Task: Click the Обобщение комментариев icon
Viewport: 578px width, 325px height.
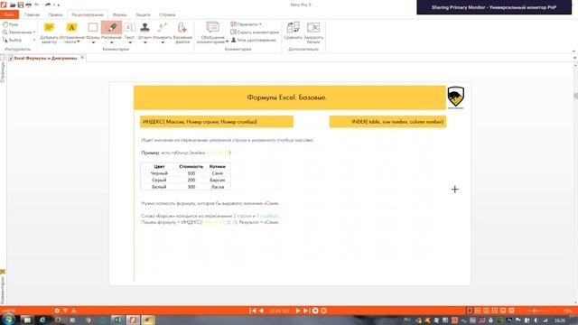Action: pyautogui.click(x=212, y=27)
